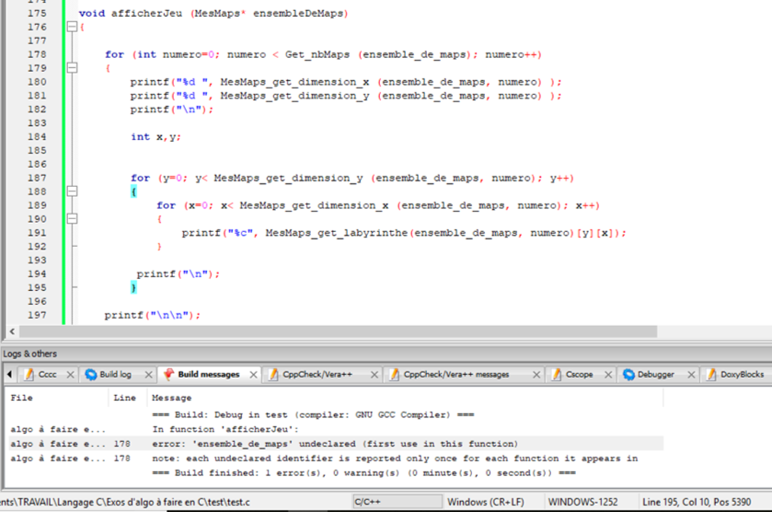Screen dimensions: 772x512
Task: Select the Build messages tab
Action: click(x=208, y=375)
